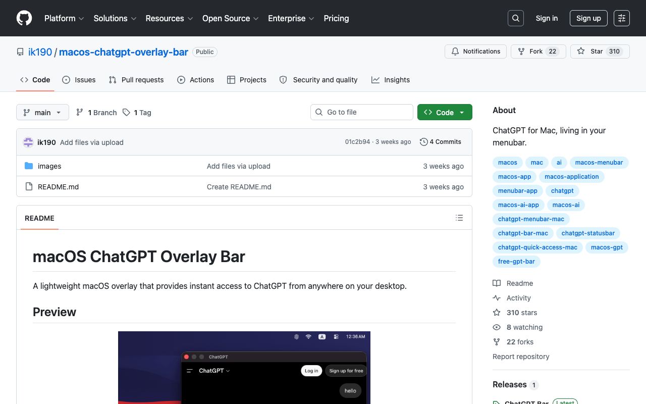Click the macos-menubar topic tag
Screen dimensions: 646x404
tap(599, 163)
